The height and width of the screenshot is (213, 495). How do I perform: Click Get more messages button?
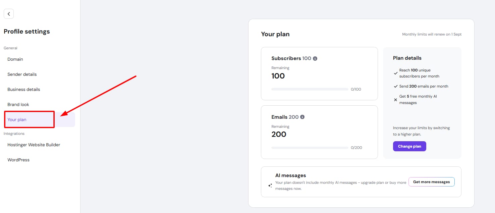[x=431, y=182]
